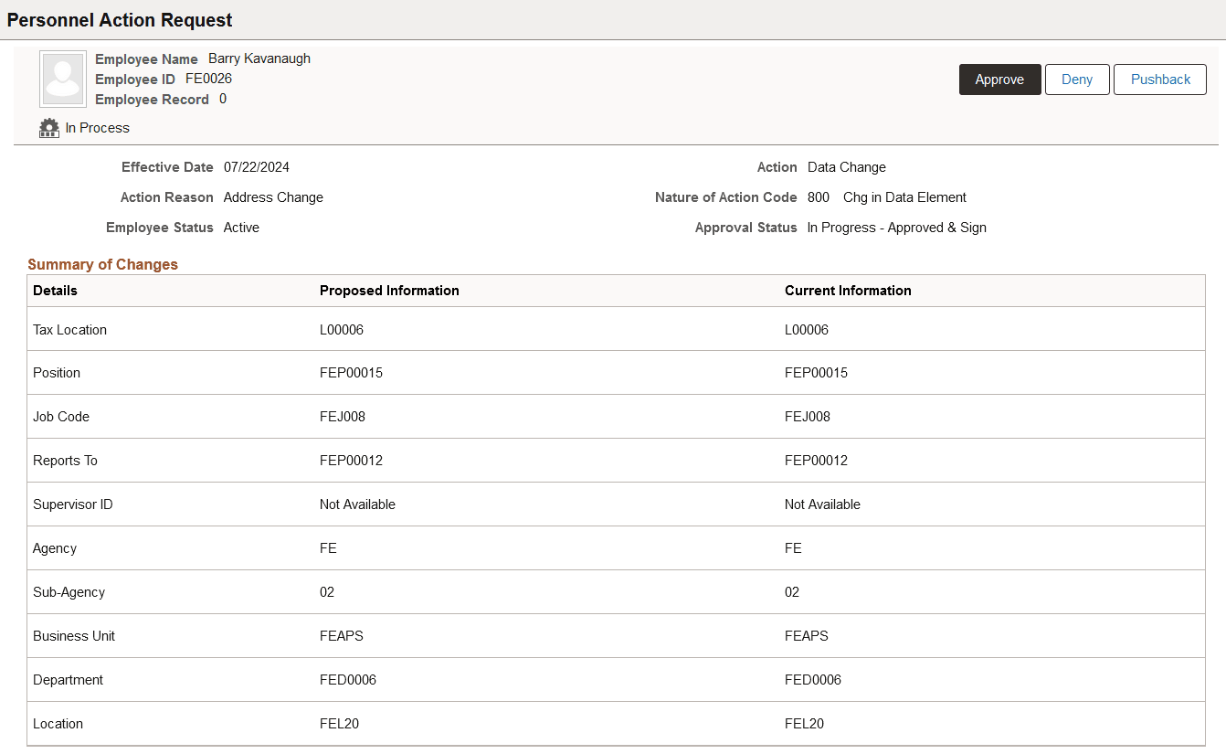Deny the personnel action request
Image resolution: width=1226 pixels, height=754 pixels.
pos(1077,80)
